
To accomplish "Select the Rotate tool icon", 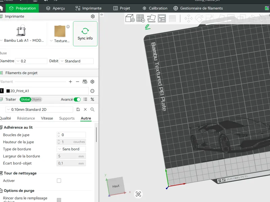I will click(x=199, y=19).
